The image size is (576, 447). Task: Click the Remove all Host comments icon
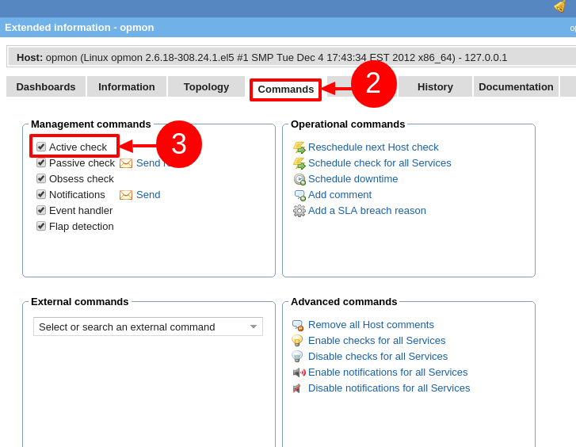pyautogui.click(x=298, y=325)
